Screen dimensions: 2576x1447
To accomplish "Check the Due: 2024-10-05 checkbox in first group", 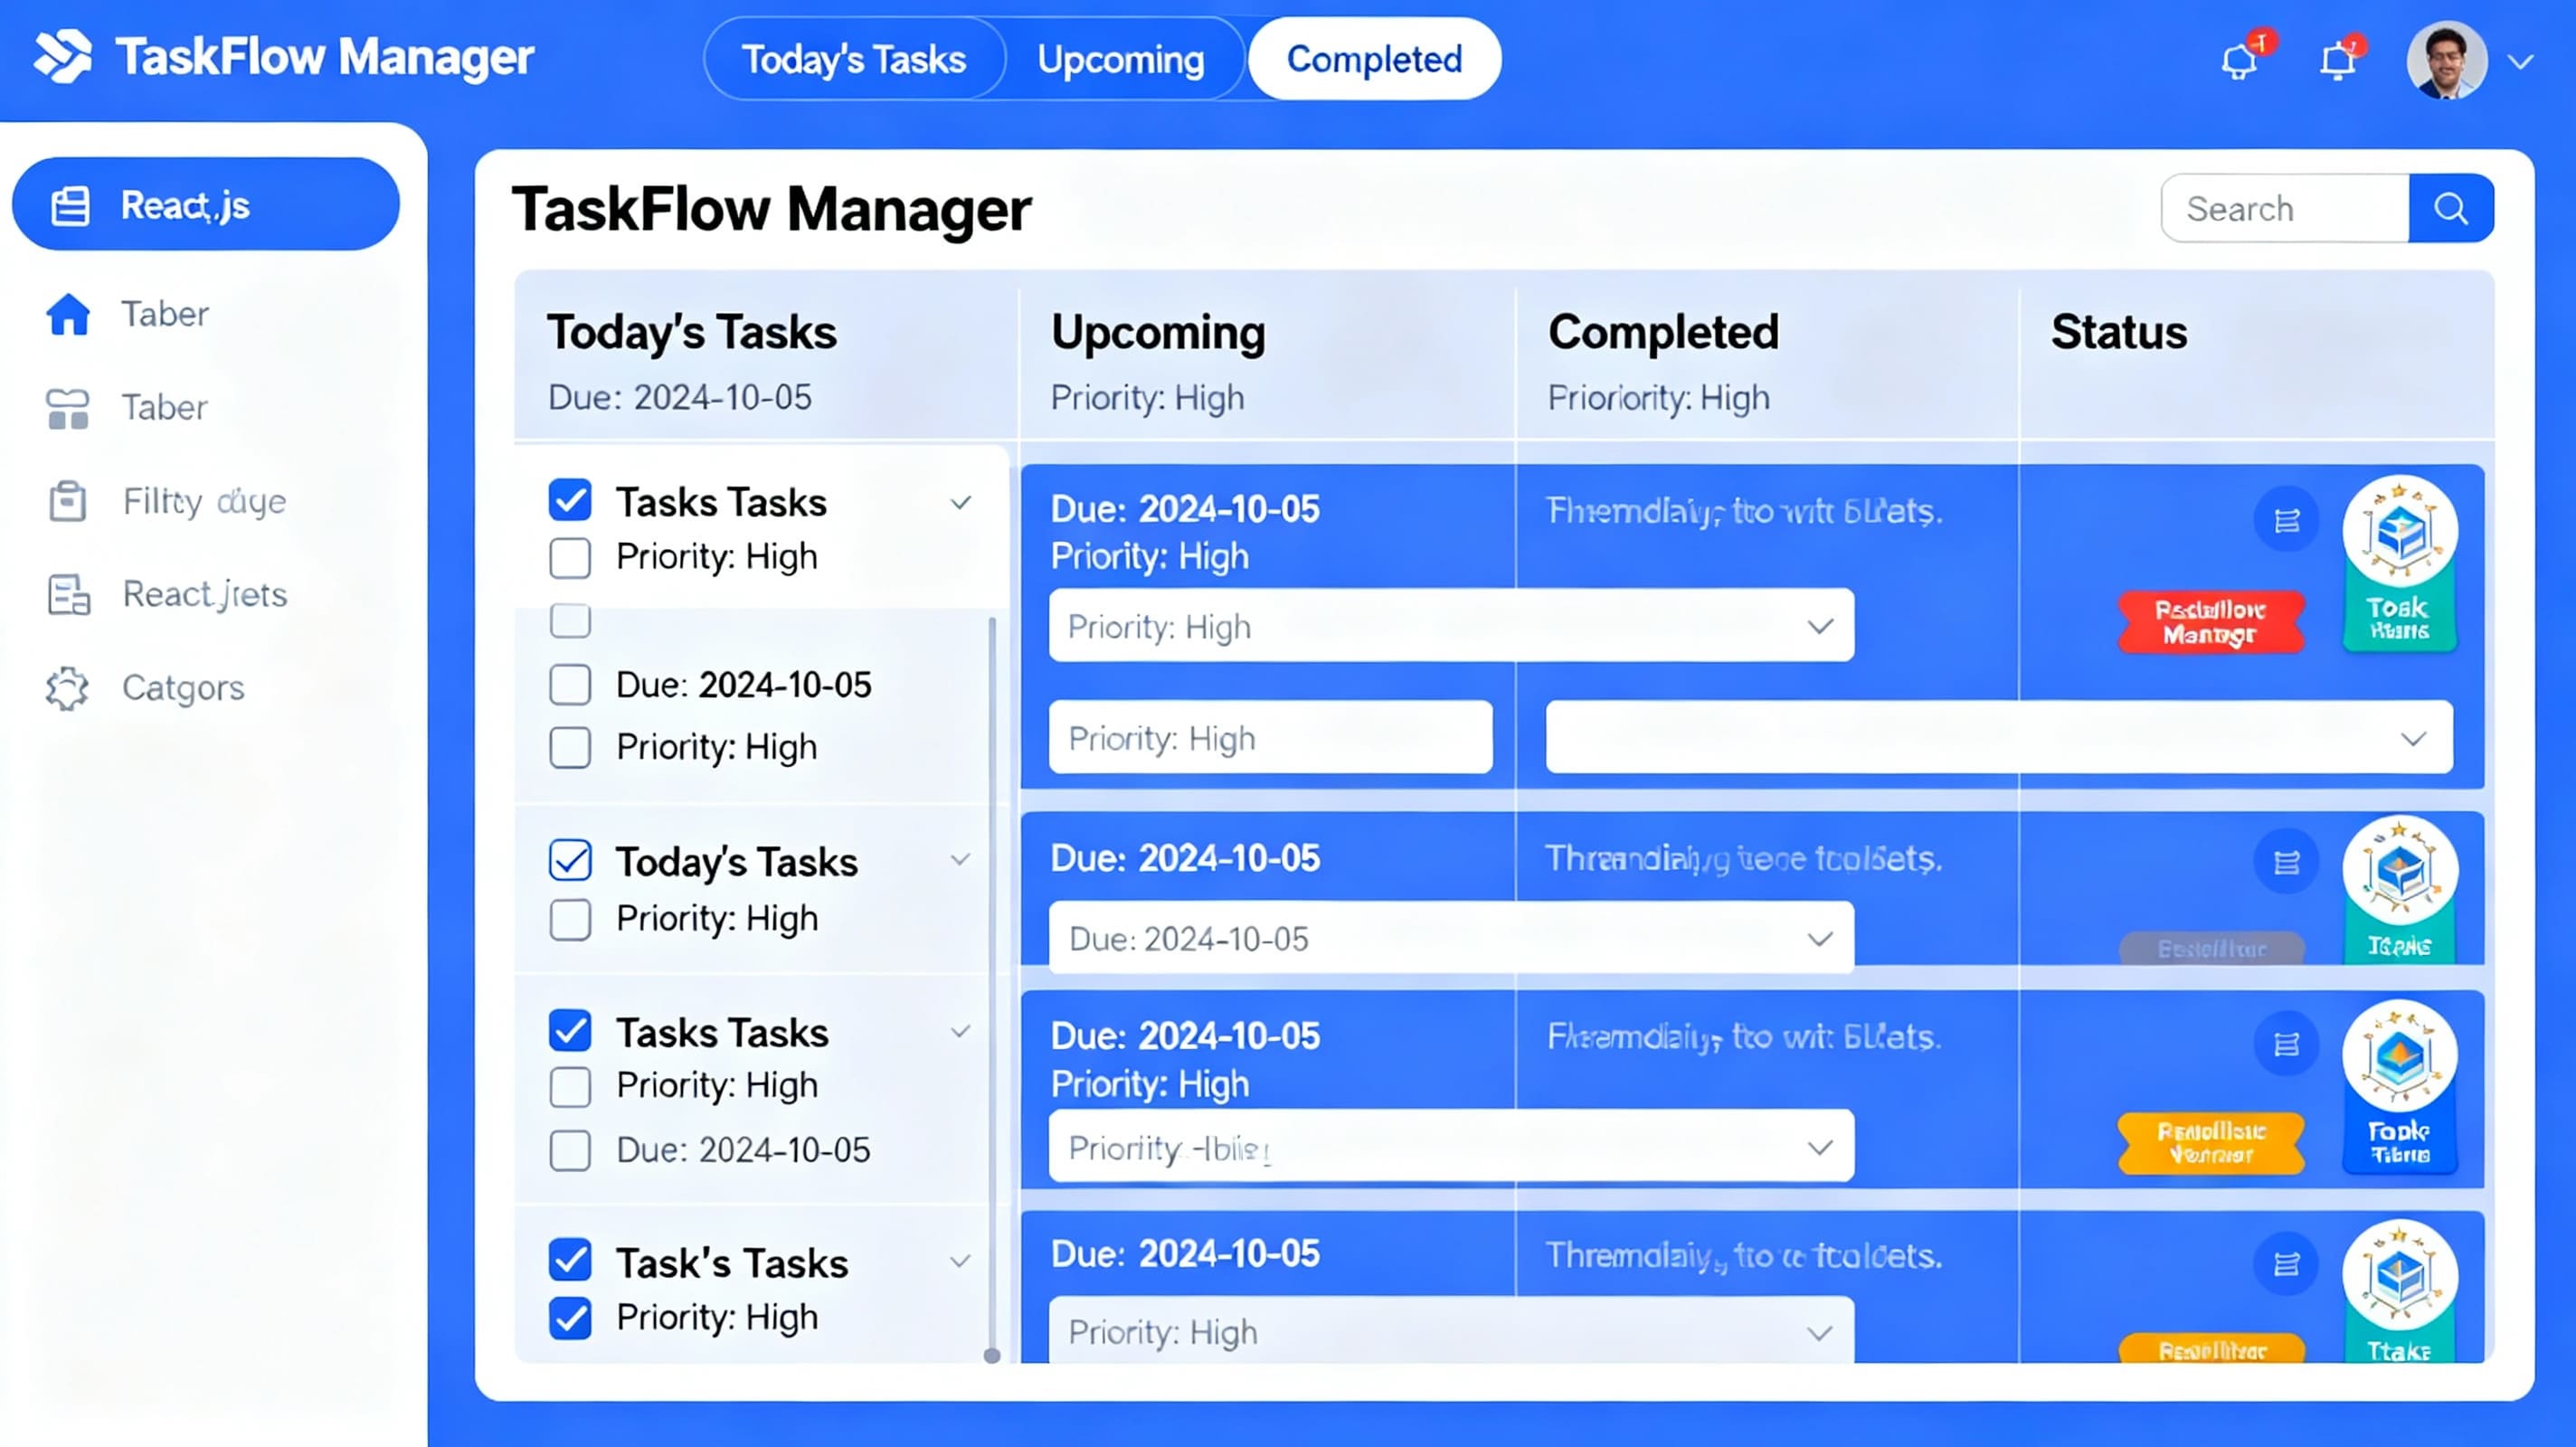I will pyautogui.click(x=570, y=685).
